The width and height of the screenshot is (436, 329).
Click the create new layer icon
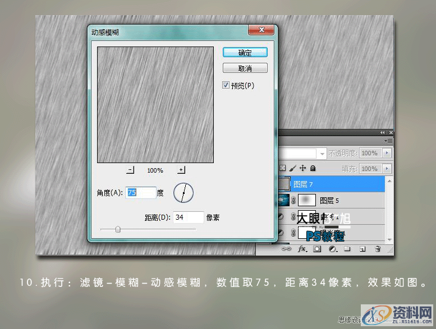pos(362,248)
